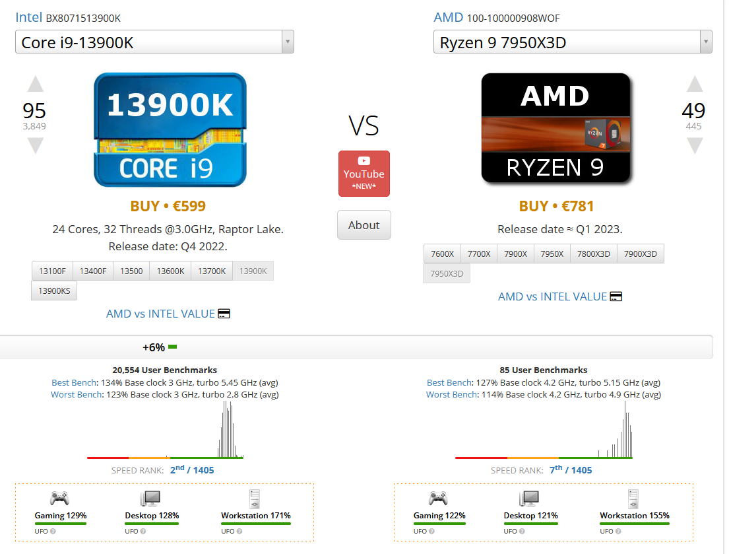729x554 pixels.
Task: Downvote the Core i9-13900K
Action: click(x=36, y=145)
